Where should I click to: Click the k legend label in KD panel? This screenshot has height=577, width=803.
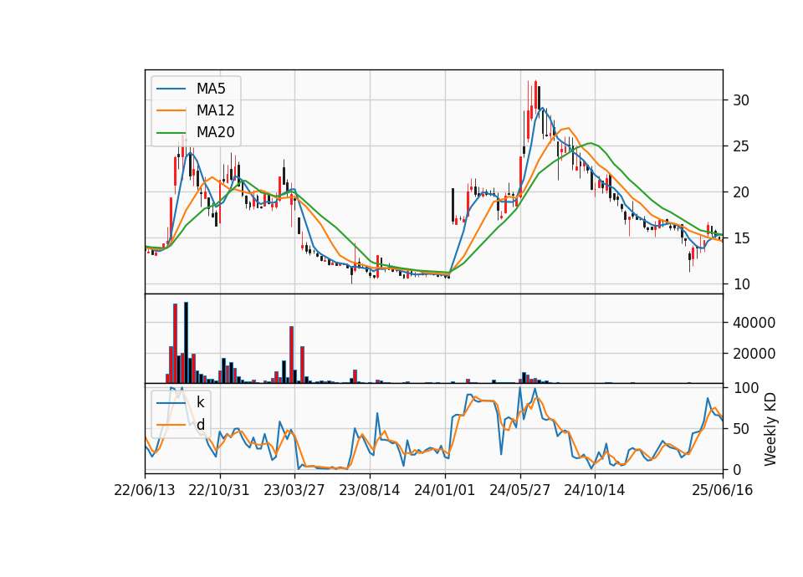click(200, 402)
